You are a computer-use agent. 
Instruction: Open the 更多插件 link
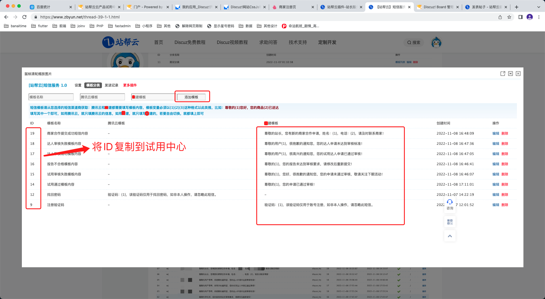130,85
